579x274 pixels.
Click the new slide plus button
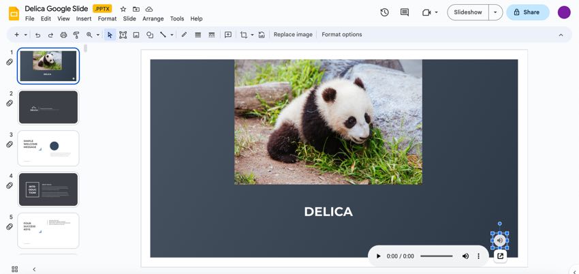pyautogui.click(x=16, y=35)
